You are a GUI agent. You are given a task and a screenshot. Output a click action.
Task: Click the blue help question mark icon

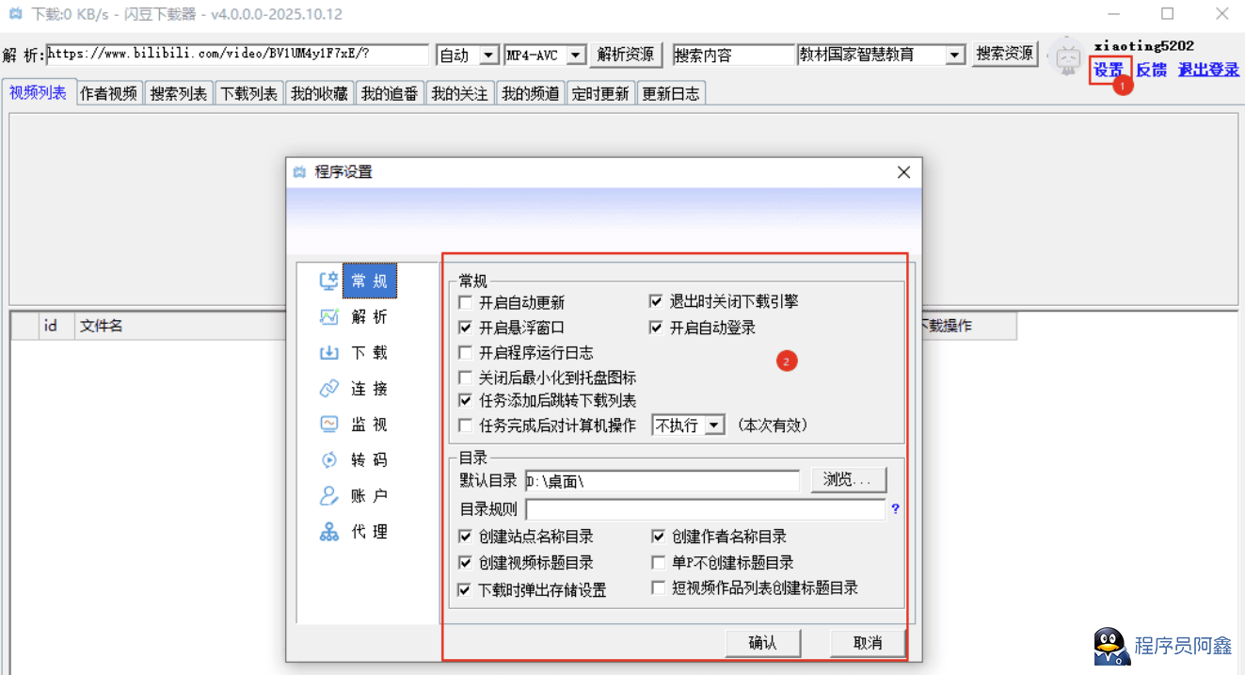click(x=895, y=509)
